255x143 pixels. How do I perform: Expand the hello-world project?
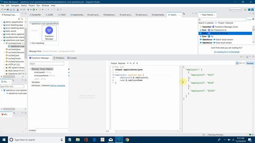pyautogui.click(x=2, y=31)
